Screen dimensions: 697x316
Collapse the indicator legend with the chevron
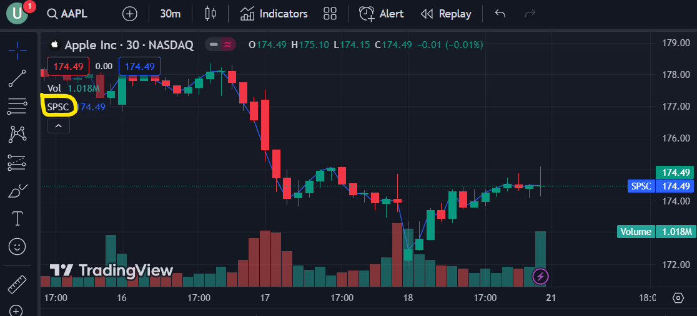click(59, 126)
